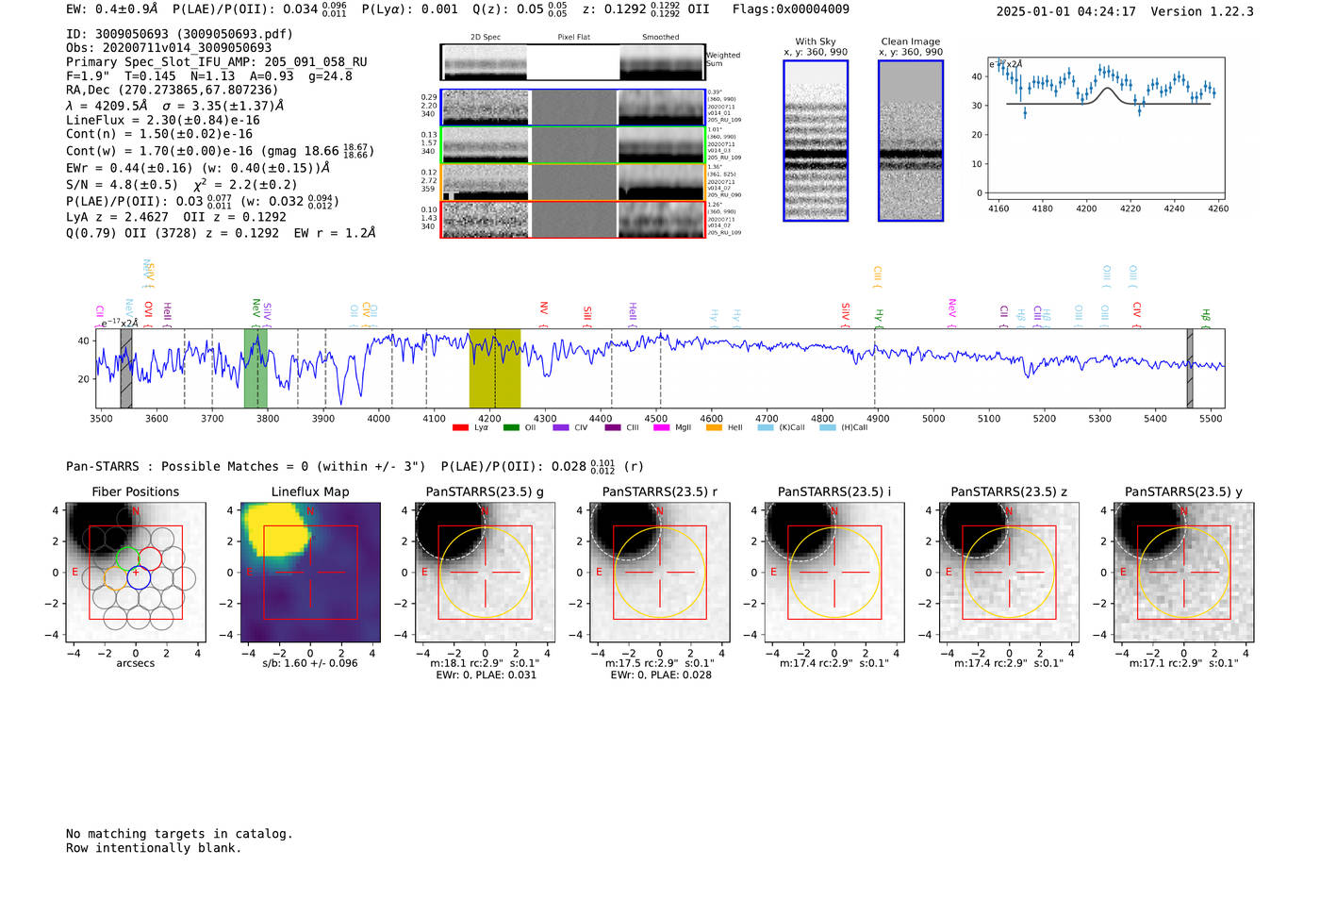Select the blue-bordered 2D fiber spectrum row
The image size is (1320, 899).
coord(573,108)
